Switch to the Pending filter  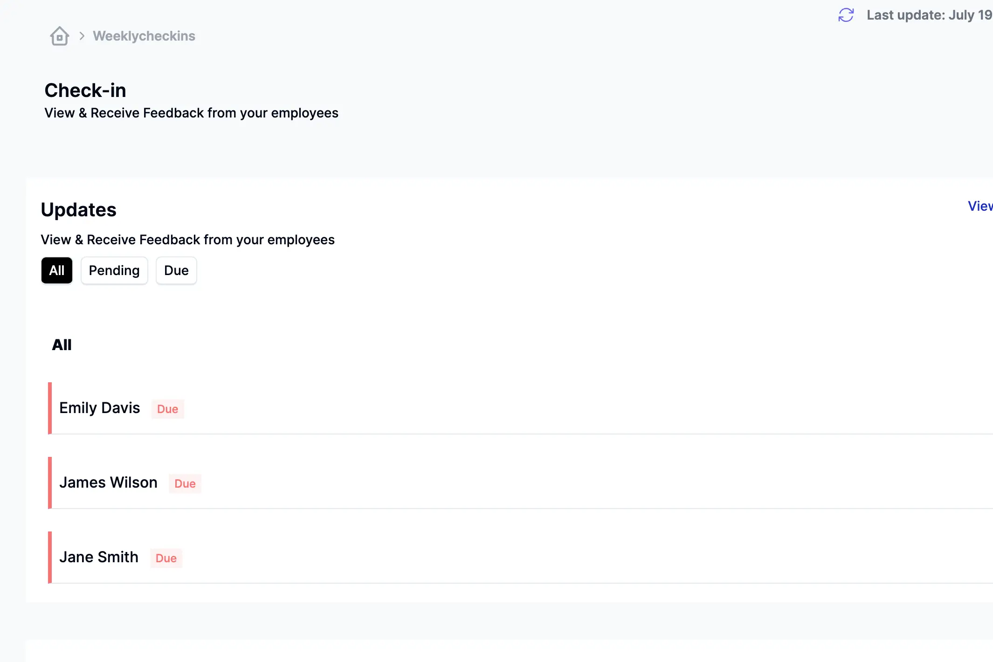(114, 270)
